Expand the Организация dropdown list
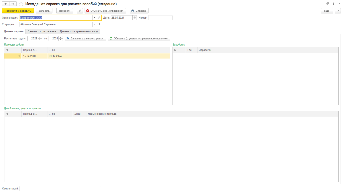This screenshot has height=193, width=343. [95, 18]
